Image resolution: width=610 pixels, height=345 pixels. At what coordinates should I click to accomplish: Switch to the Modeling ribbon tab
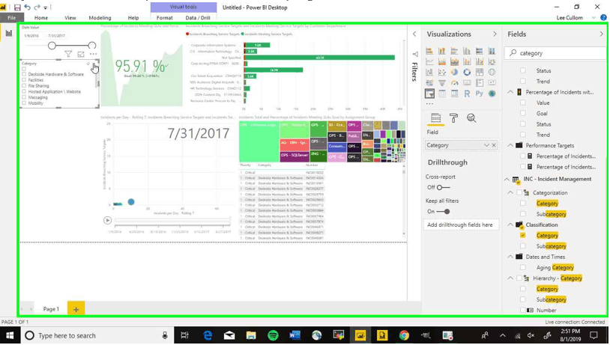click(100, 17)
